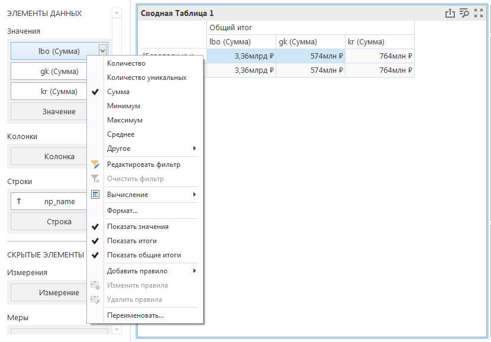The width and height of the screenshot is (491, 342).
Task: Click scroll-up arrow of data items panel
Action: 117,13
